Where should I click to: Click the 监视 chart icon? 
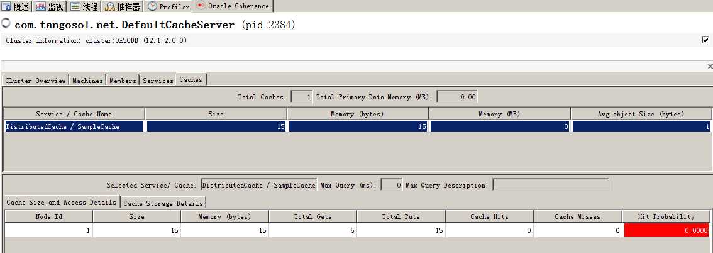pyautogui.click(x=41, y=7)
